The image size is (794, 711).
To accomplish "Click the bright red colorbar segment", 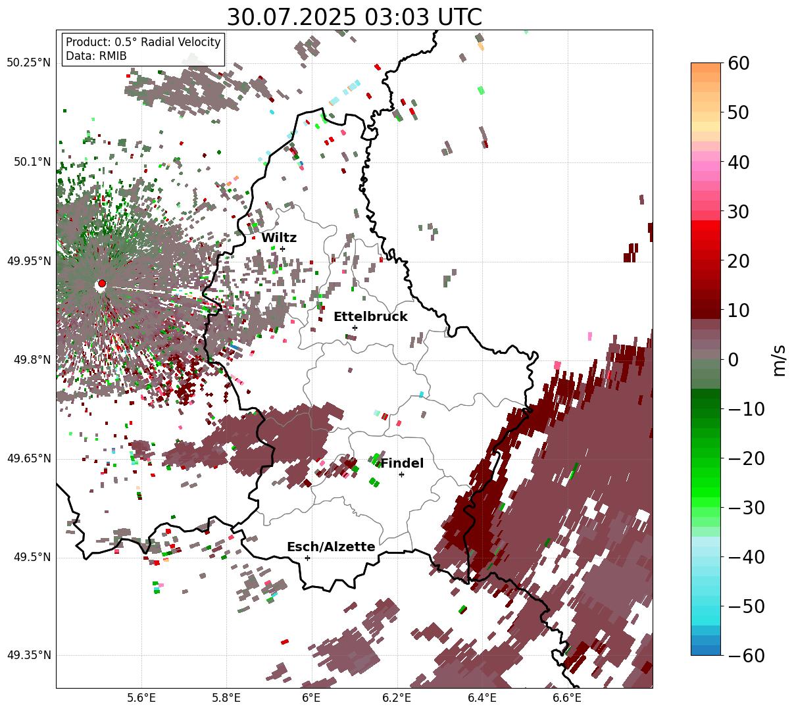I will pyautogui.click(x=705, y=226).
